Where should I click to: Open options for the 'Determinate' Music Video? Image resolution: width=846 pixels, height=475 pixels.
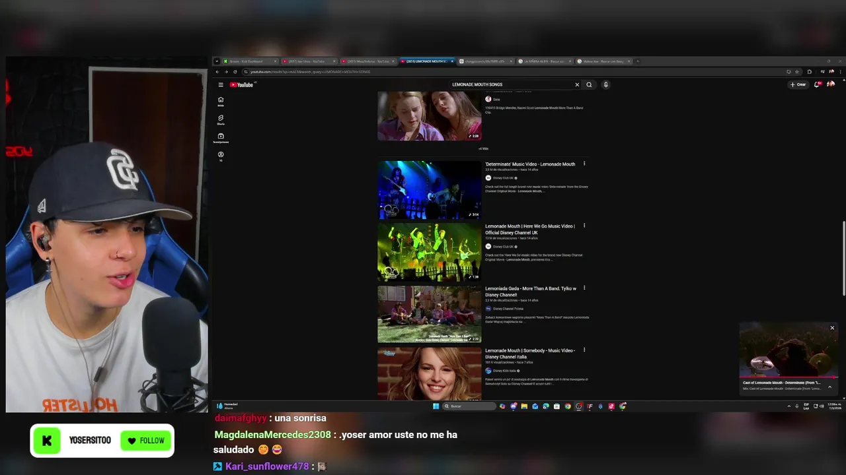click(584, 164)
